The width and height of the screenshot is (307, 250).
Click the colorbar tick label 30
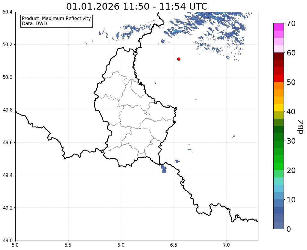click(x=291, y=141)
